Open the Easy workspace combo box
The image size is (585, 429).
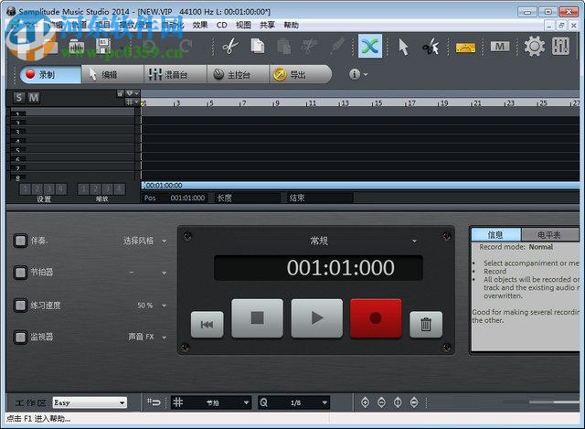click(x=90, y=402)
